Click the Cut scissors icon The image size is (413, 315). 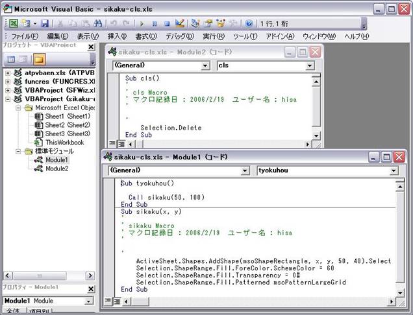[60, 24]
